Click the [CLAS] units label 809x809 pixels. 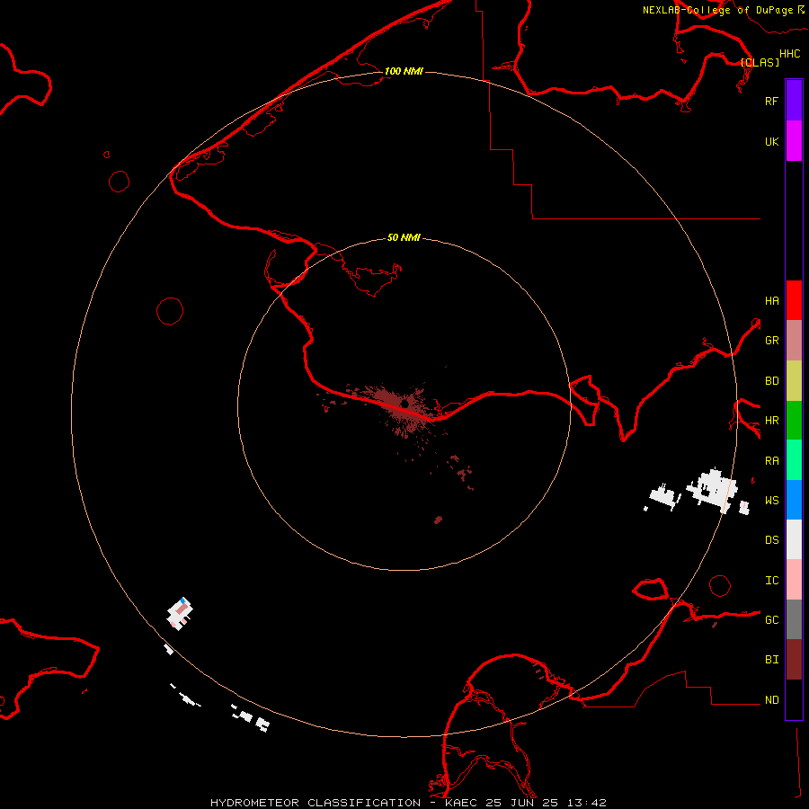(x=760, y=62)
